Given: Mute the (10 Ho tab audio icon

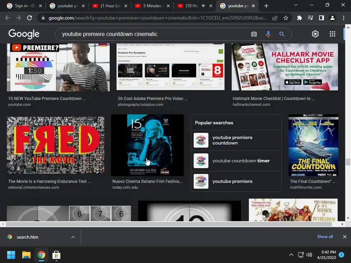Looking at the screenshot, I should click(203, 6).
